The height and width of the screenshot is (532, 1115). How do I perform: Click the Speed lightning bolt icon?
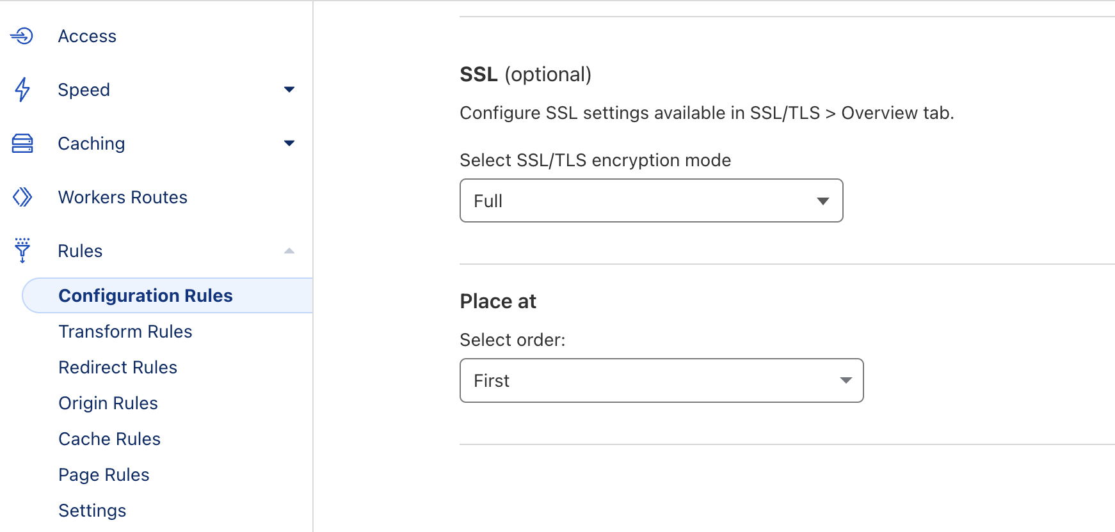[22, 90]
